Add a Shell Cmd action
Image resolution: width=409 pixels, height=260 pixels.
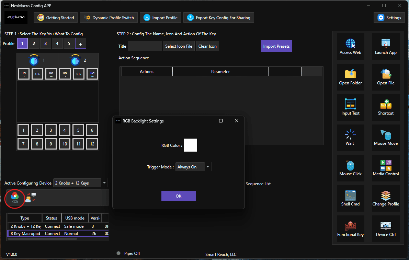[350, 199]
